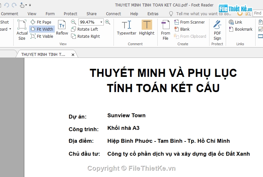Select Actual Size view
Image resolution: width=263 pixels, height=177 pixels.
(22, 30)
